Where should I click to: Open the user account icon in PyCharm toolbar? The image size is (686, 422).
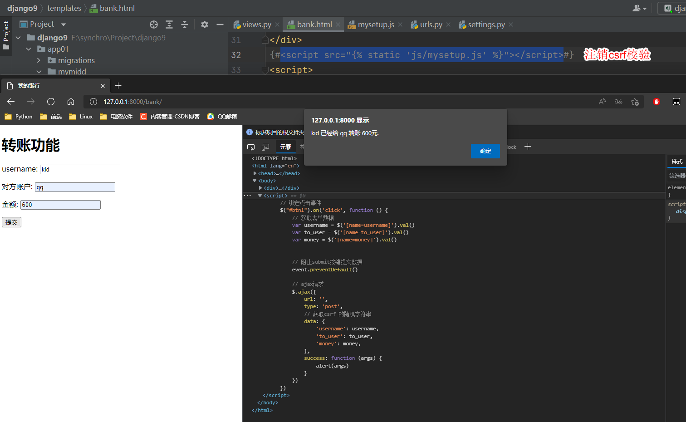639,8
